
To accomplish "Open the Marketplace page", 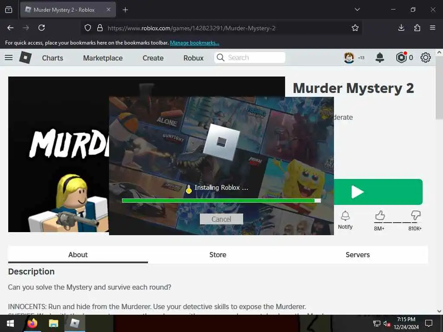I will point(103,58).
